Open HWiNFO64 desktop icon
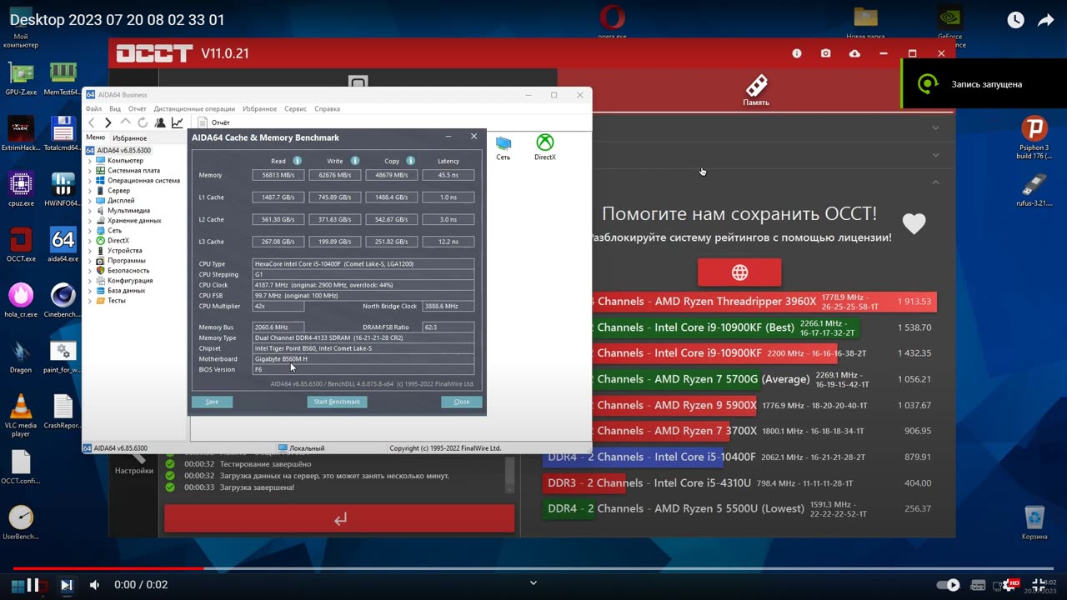1067x600 pixels. 63,190
